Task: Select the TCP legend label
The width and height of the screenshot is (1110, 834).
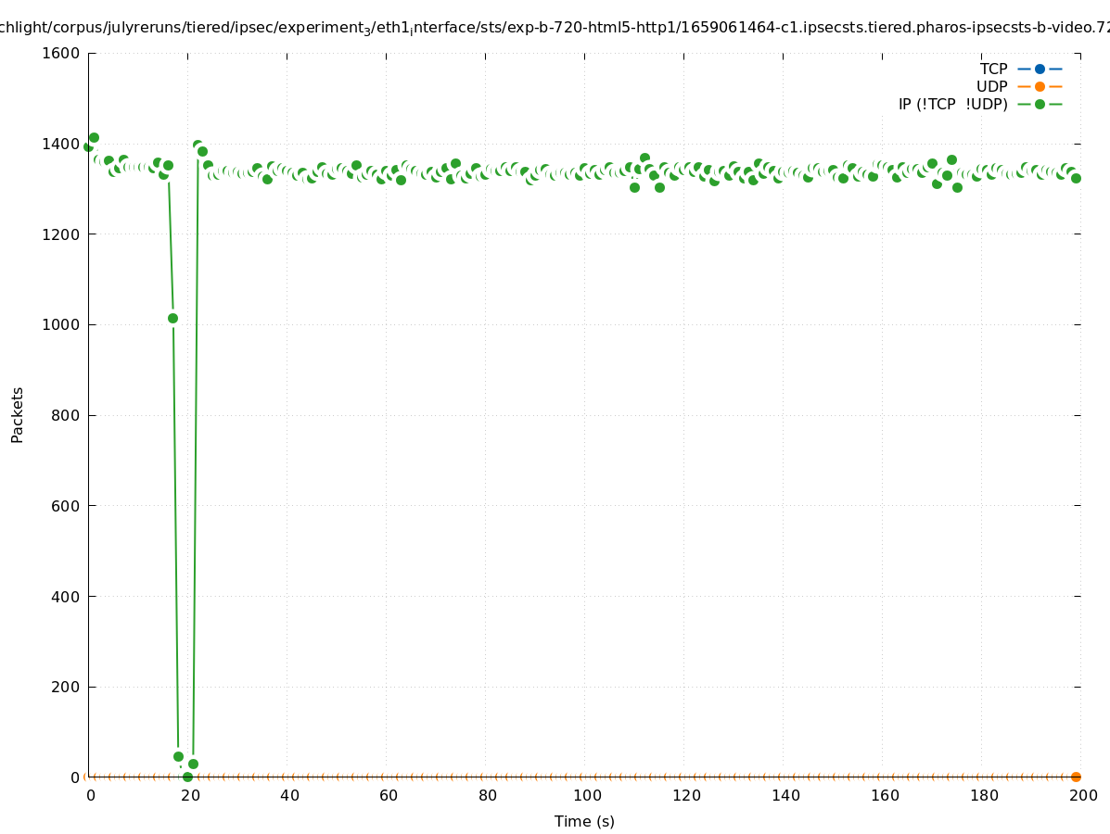Action: (993, 69)
